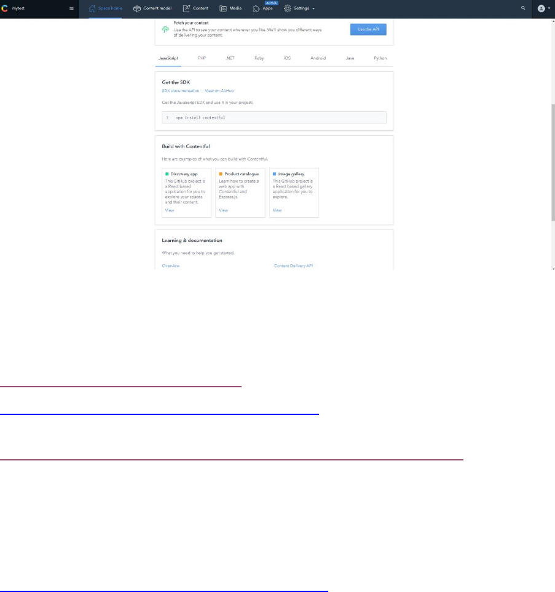Screen dimensions: 555x592
Task: Open the hamburger space menu
Action: coord(71,9)
